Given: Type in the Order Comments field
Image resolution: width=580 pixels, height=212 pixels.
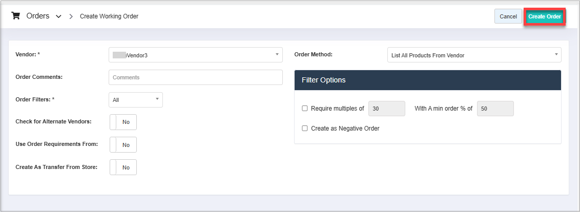Looking at the screenshot, I should pos(195,77).
